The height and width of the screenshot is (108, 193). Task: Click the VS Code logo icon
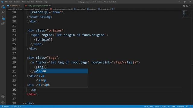[2, 2]
